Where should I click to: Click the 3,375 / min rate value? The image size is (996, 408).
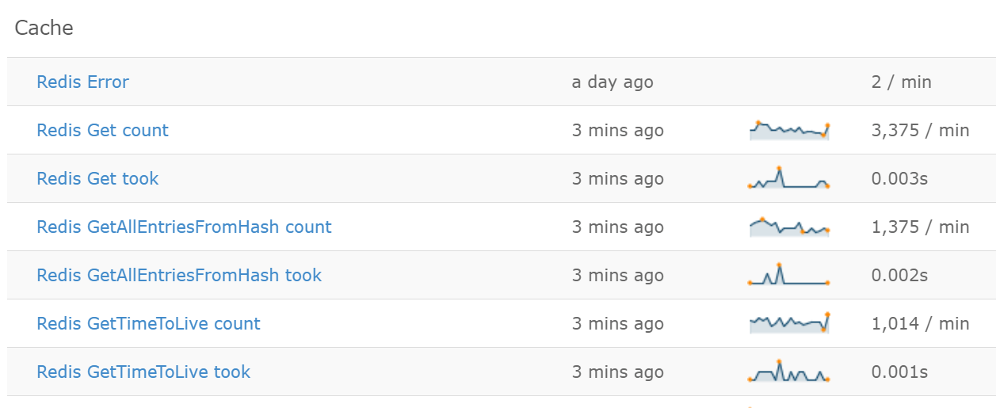[920, 130]
